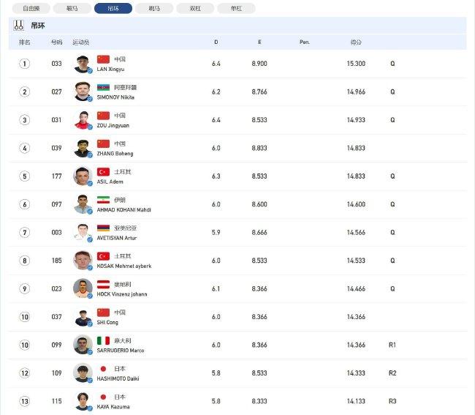Click the China flag next to LAN Xingyu

point(103,59)
